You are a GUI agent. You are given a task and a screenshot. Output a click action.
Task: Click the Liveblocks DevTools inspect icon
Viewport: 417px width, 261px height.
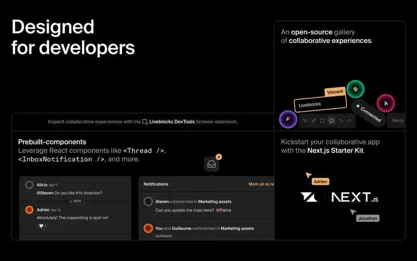point(145,122)
